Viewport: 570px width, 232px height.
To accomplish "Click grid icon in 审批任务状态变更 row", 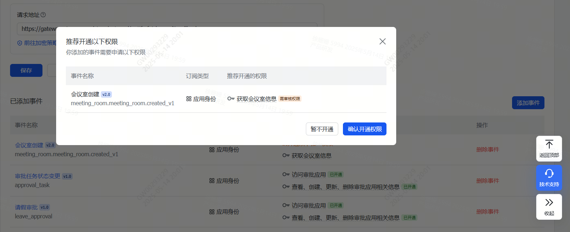I will point(212,181).
